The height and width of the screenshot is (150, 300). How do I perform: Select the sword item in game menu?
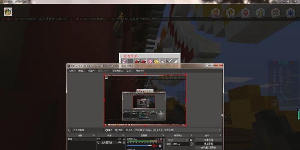tap(169, 61)
